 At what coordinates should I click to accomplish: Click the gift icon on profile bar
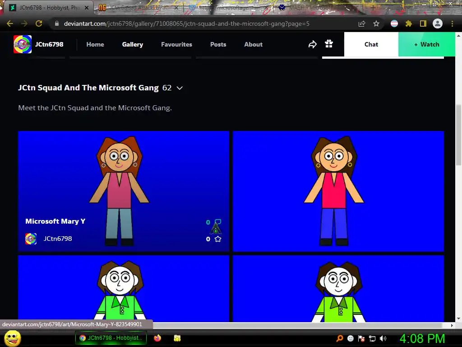[329, 44]
